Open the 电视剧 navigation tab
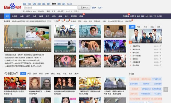The width and height of the screenshot is (171, 103). point(14,16)
